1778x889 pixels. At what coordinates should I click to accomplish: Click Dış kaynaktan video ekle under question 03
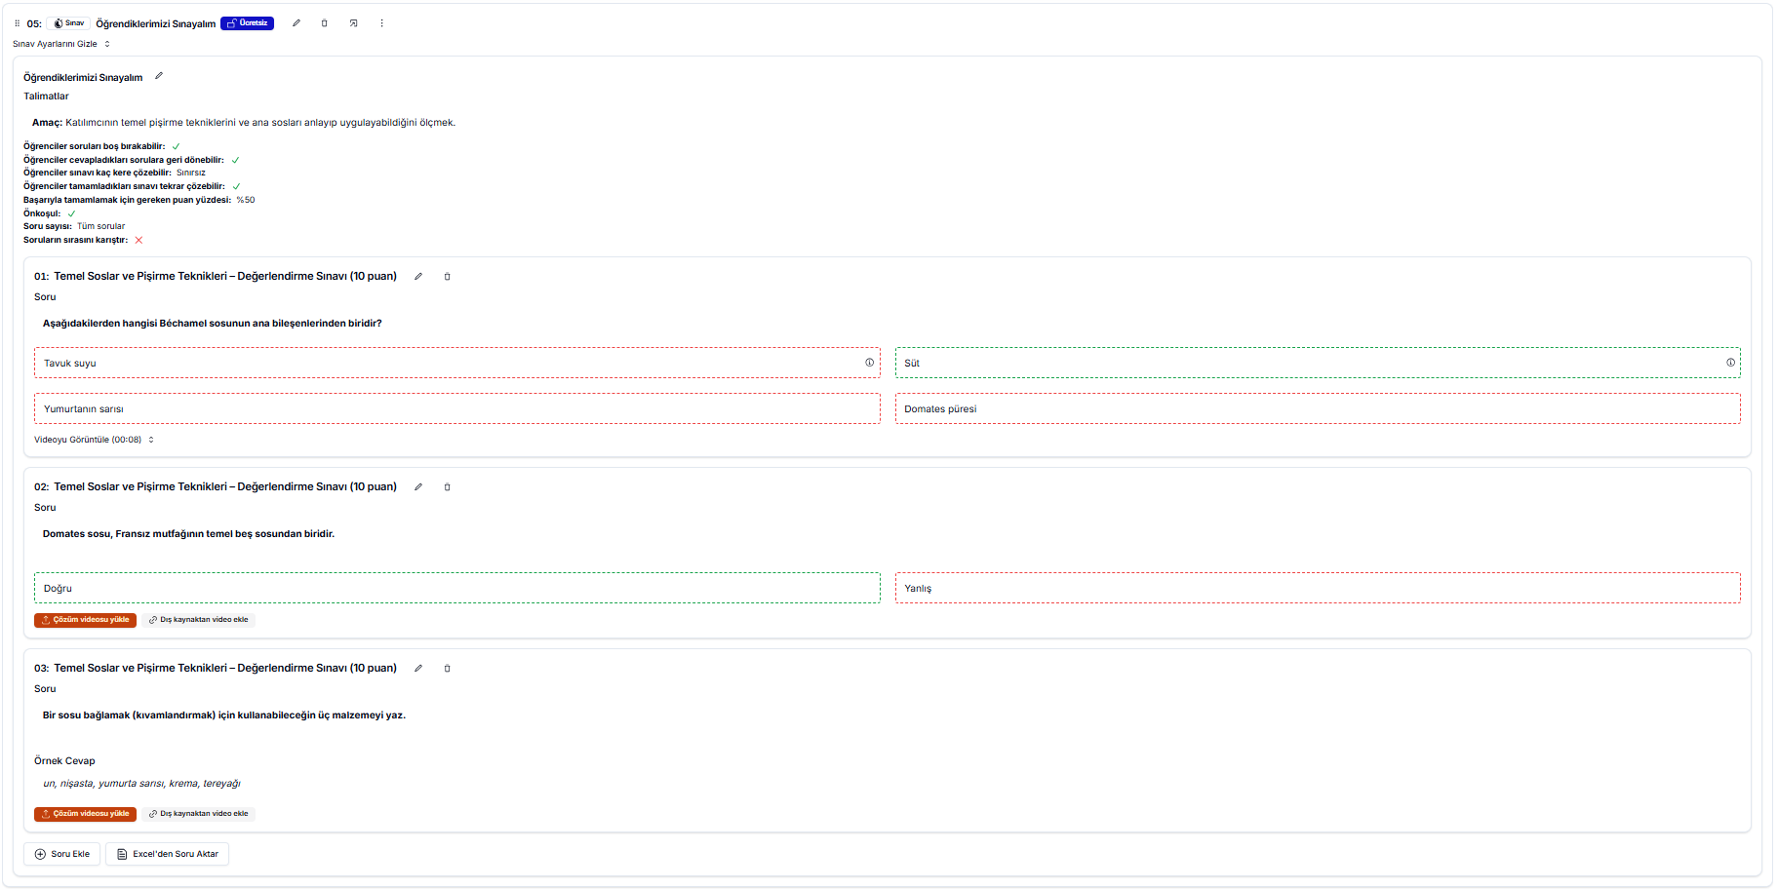pyautogui.click(x=199, y=814)
